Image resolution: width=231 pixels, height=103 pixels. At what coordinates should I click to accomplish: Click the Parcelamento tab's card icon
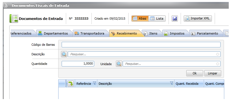pyautogui.click(x=193, y=34)
